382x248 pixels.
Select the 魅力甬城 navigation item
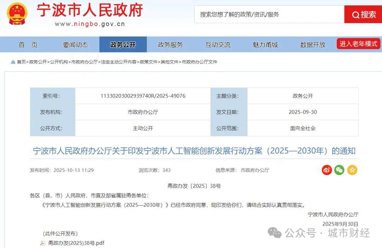[x=266, y=44]
